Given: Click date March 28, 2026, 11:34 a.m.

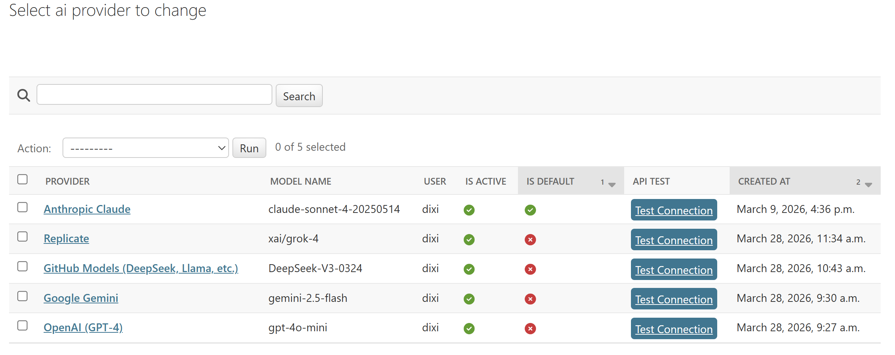Looking at the screenshot, I should [x=801, y=239].
